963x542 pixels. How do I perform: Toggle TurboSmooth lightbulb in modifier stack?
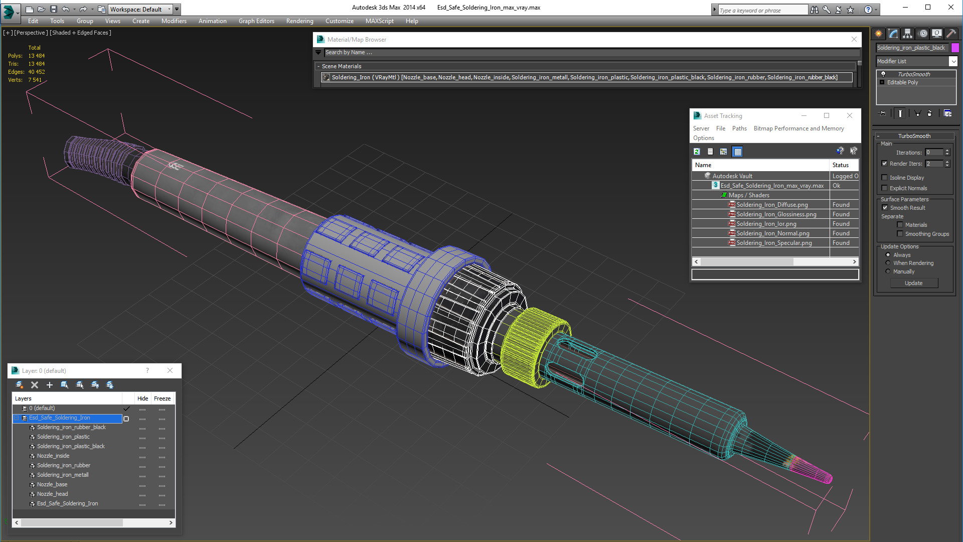(x=883, y=74)
